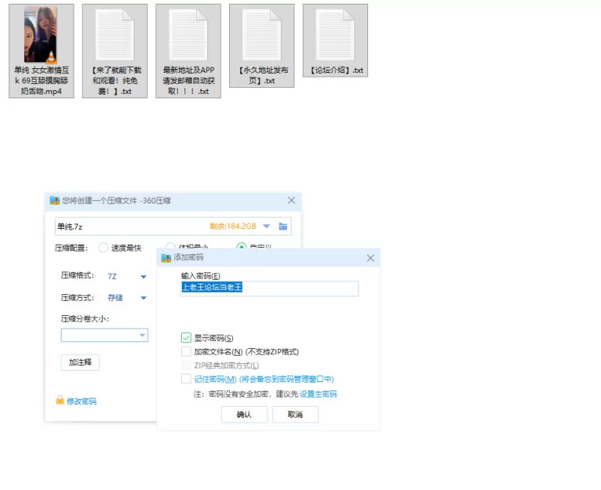Click the lock icon next to 修改密码
Image resolution: width=601 pixels, height=490 pixels.
60,401
